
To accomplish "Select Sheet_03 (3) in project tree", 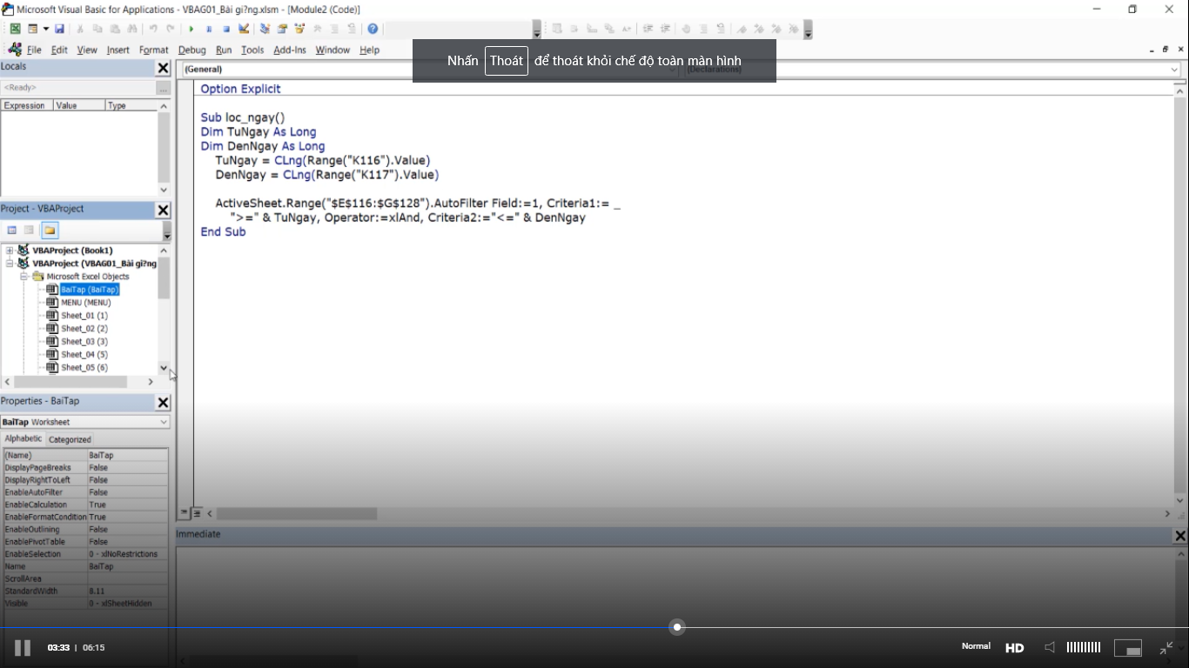I will [x=84, y=342].
